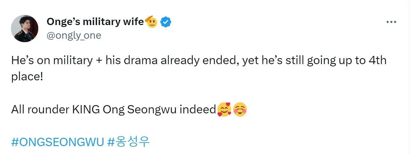Click the word "indeed" before the emojis
The image size is (419, 154).
[197, 110]
